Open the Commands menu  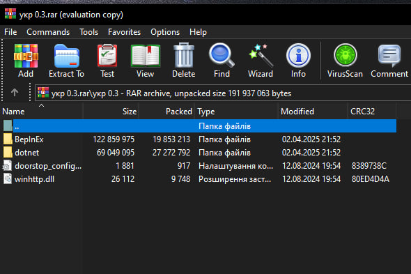pyautogui.click(x=48, y=32)
